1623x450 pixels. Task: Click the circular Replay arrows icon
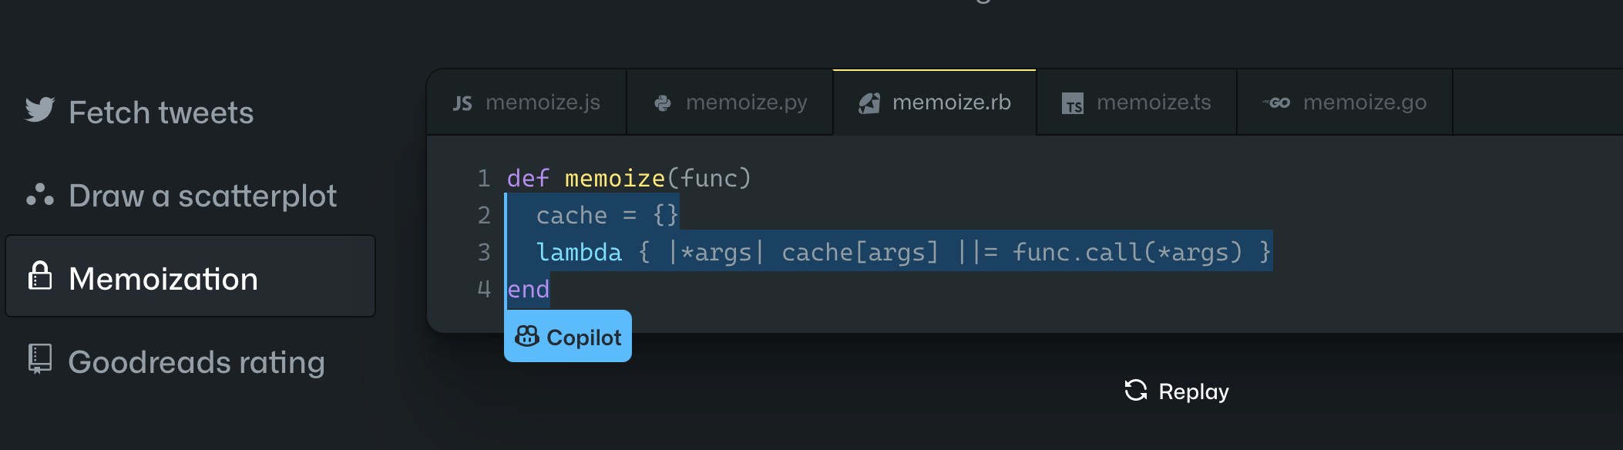click(1135, 391)
